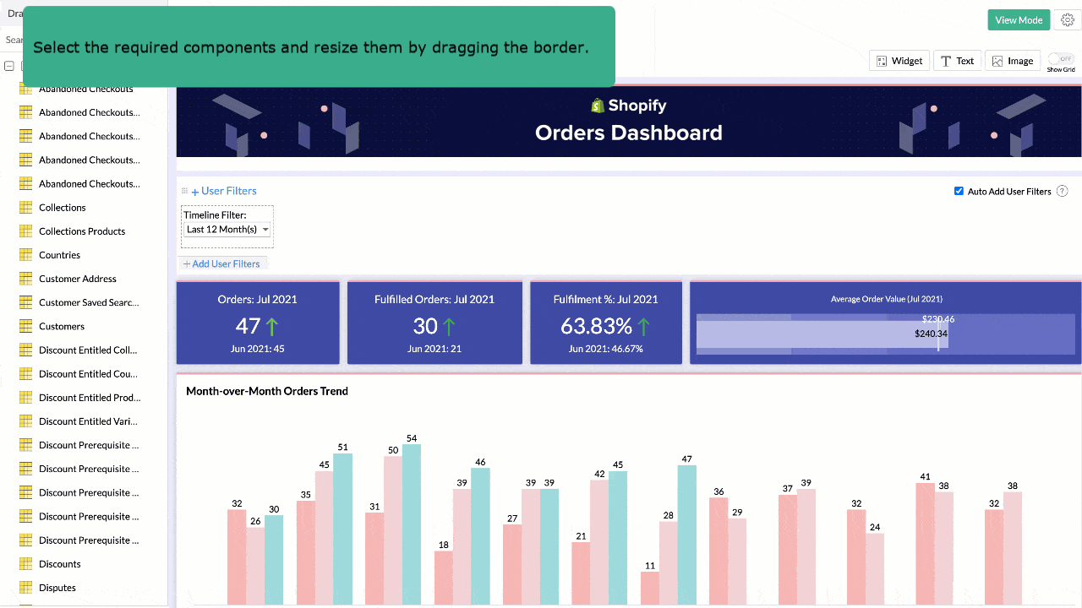1082x608 pixels.
Task: Switch to View Mode
Action: [1018, 19]
